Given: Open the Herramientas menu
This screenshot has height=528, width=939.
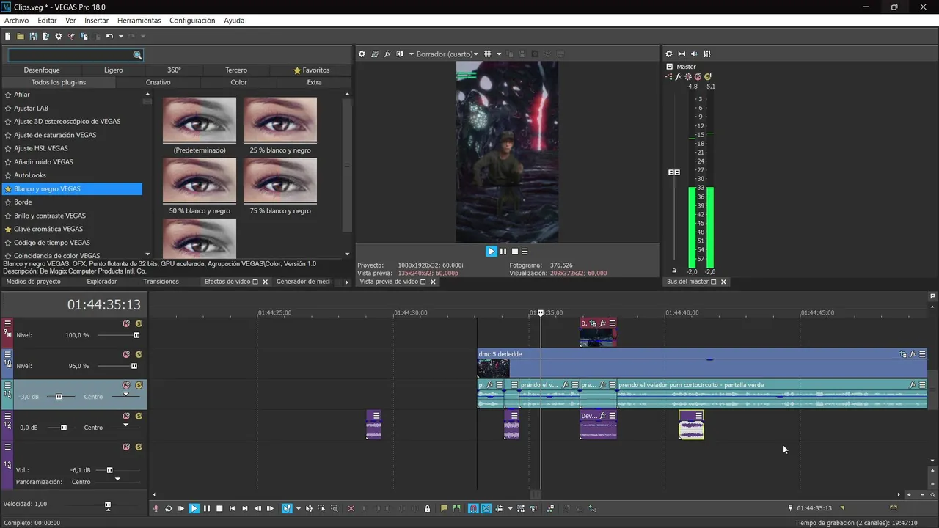Looking at the screenshot, I should [x=139, y=21].
